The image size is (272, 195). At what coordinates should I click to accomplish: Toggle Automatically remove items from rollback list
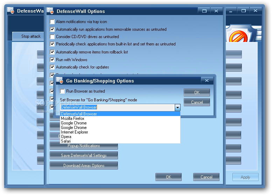52,52
